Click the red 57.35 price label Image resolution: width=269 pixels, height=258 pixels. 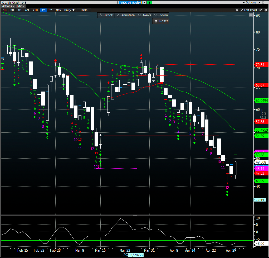point(261,122)
